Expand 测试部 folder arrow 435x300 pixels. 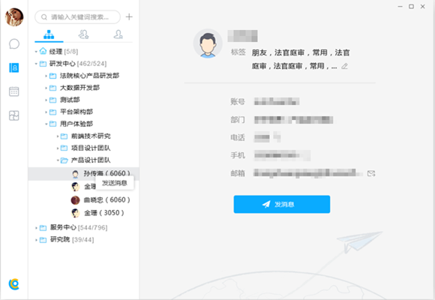pos(46,100)
